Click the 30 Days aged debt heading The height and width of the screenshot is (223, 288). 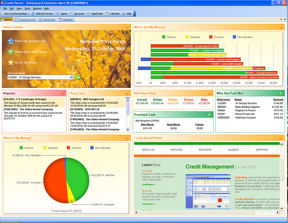(x=157, y=100)
